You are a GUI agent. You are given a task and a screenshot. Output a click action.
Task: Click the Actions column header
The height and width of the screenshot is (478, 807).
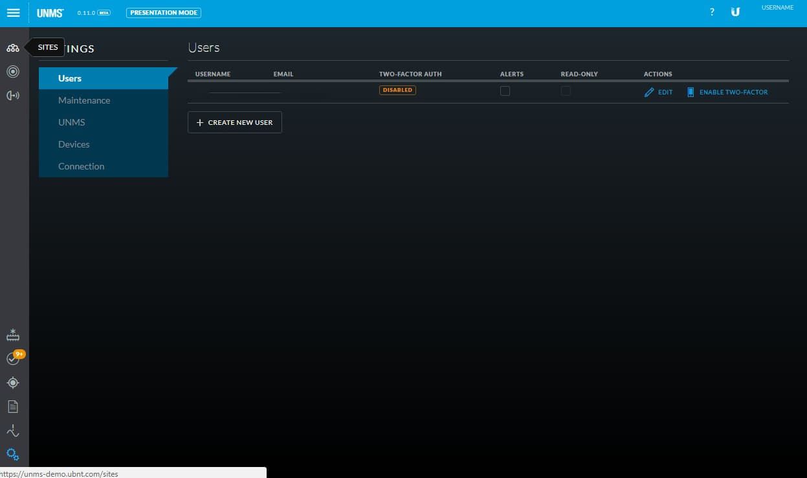click(658, 74)
